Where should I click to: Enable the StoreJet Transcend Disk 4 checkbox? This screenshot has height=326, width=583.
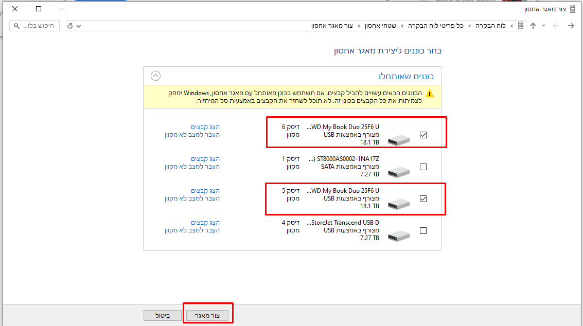pos(423,231)
